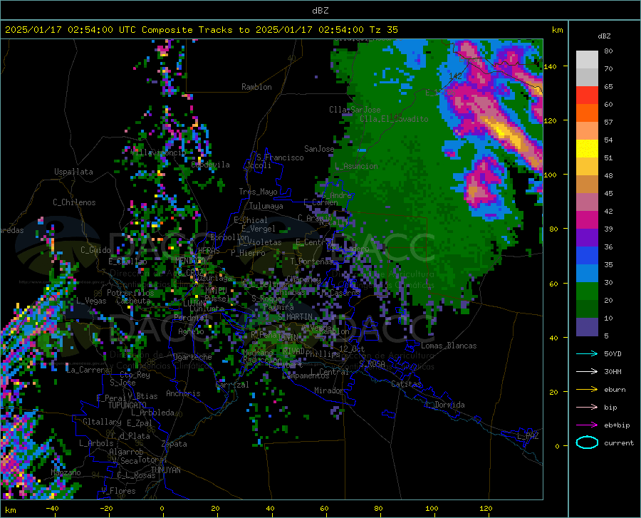Select the magenta 39–42 dBZ swatch
Viewport: 641px width, 518px height.
587,220
